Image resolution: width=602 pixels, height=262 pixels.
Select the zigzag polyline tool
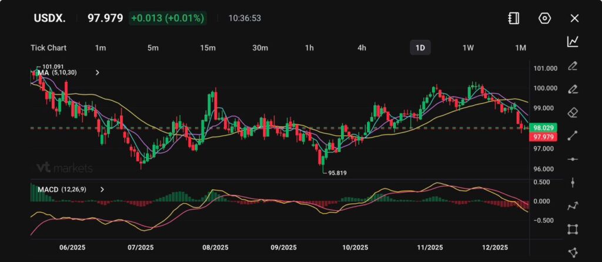pos(572,206)
